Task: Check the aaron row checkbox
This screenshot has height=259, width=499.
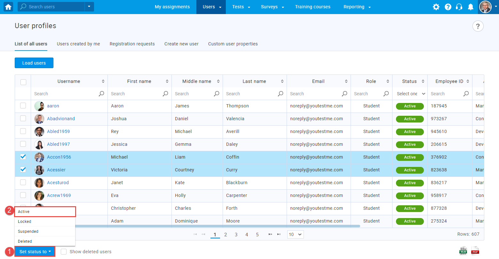Action: [x=23, y=106]
